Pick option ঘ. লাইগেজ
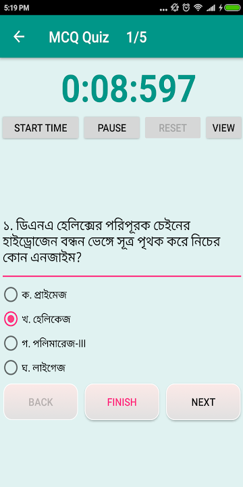243x487 pixels. point(34,368)
